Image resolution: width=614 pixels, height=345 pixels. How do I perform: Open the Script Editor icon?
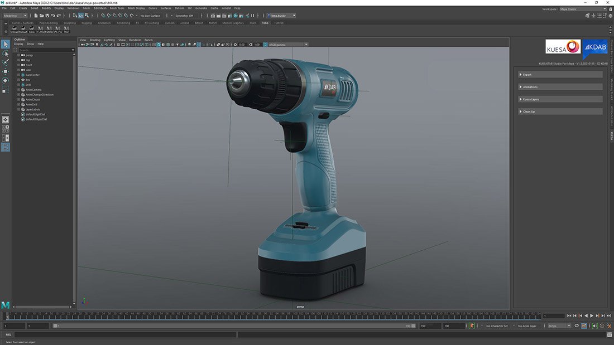coord(608,335)
